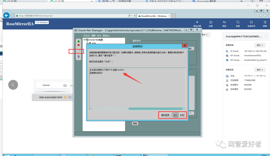The height and width of the screenshot is (156, 270).
Task: Click the 测试 button in connection test dialog
Action: pos(175,115)
